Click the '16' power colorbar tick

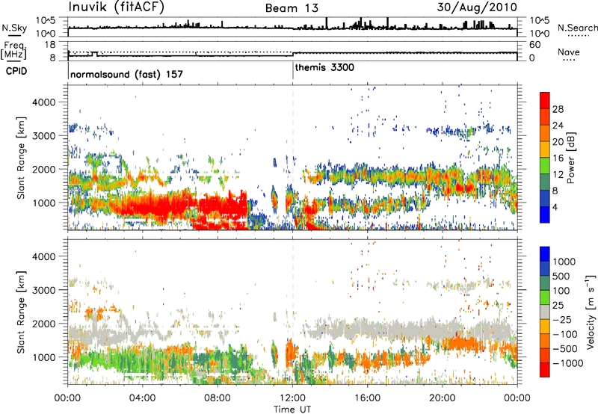(558, 158)
